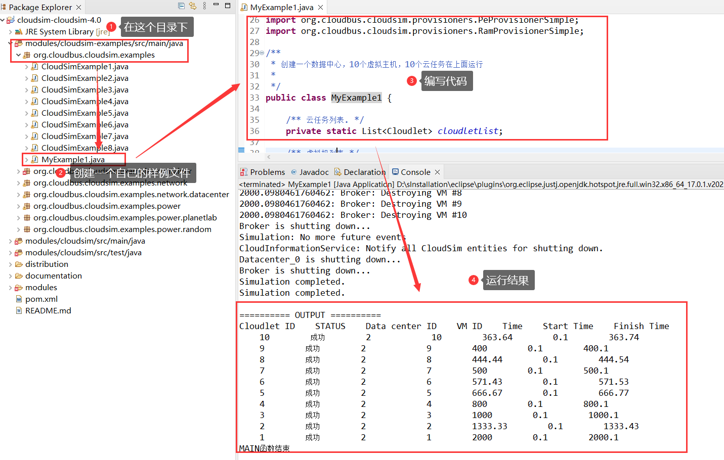Click the modules folder icon

(x=19, y=288)
